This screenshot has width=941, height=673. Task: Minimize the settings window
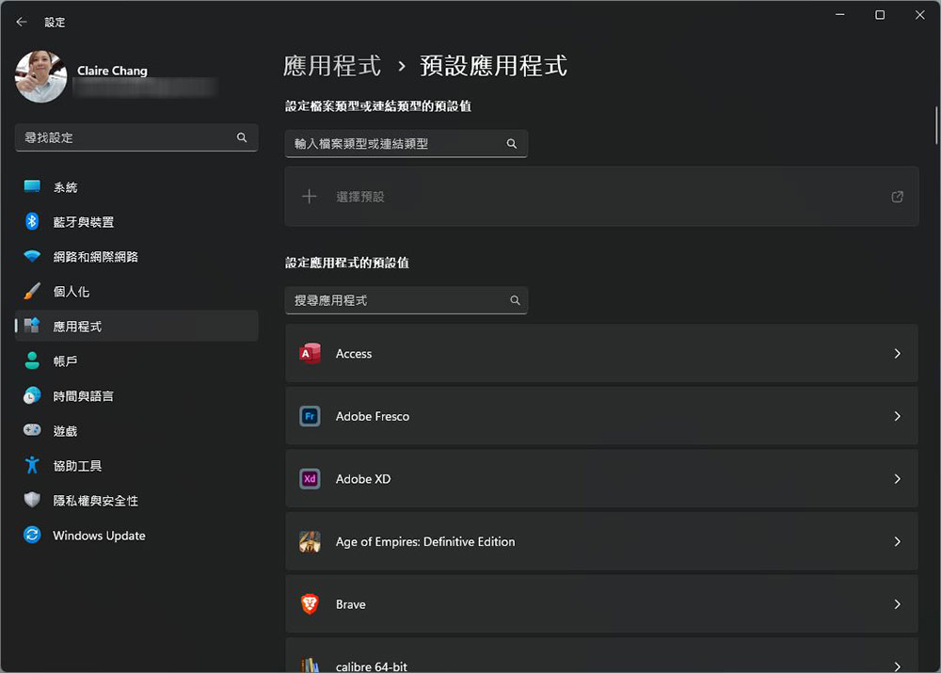tap(839, 15)
